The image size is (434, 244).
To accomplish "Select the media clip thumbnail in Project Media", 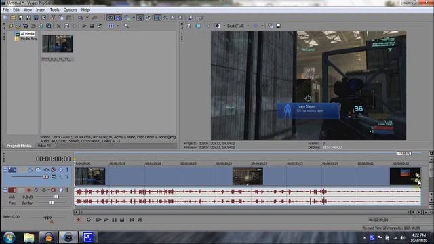I will click(58, 43).
